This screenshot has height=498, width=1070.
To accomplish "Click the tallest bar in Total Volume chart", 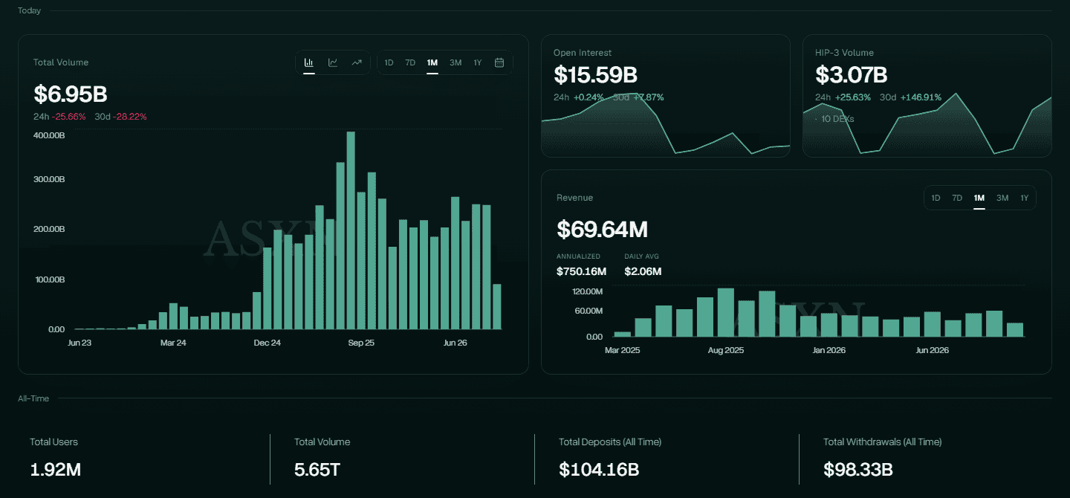I will (x=351, y=230).
